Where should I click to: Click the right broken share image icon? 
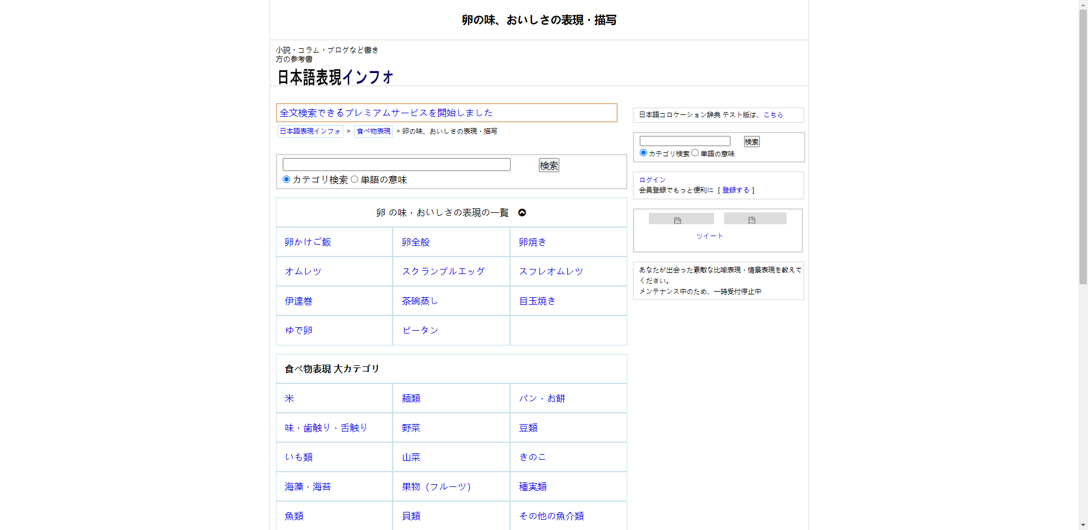pos(752,220)
